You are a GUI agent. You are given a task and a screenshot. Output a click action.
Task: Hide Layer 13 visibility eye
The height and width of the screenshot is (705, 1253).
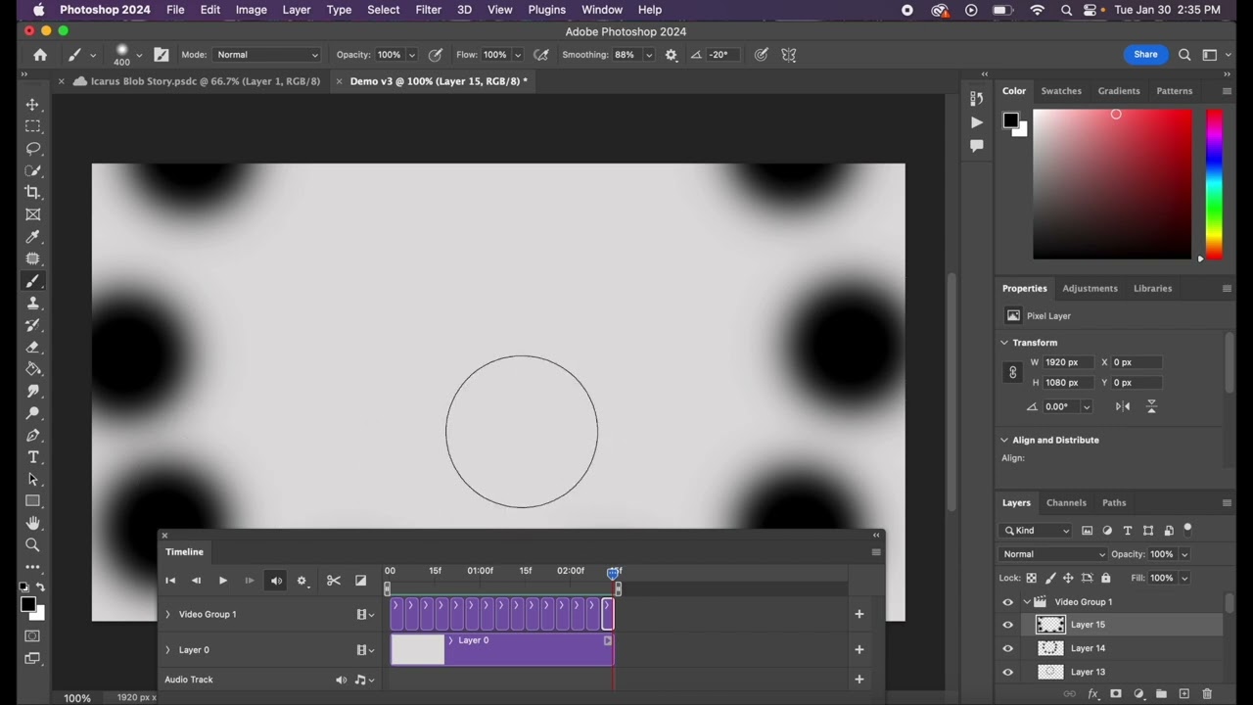(x=1008, y=672)
